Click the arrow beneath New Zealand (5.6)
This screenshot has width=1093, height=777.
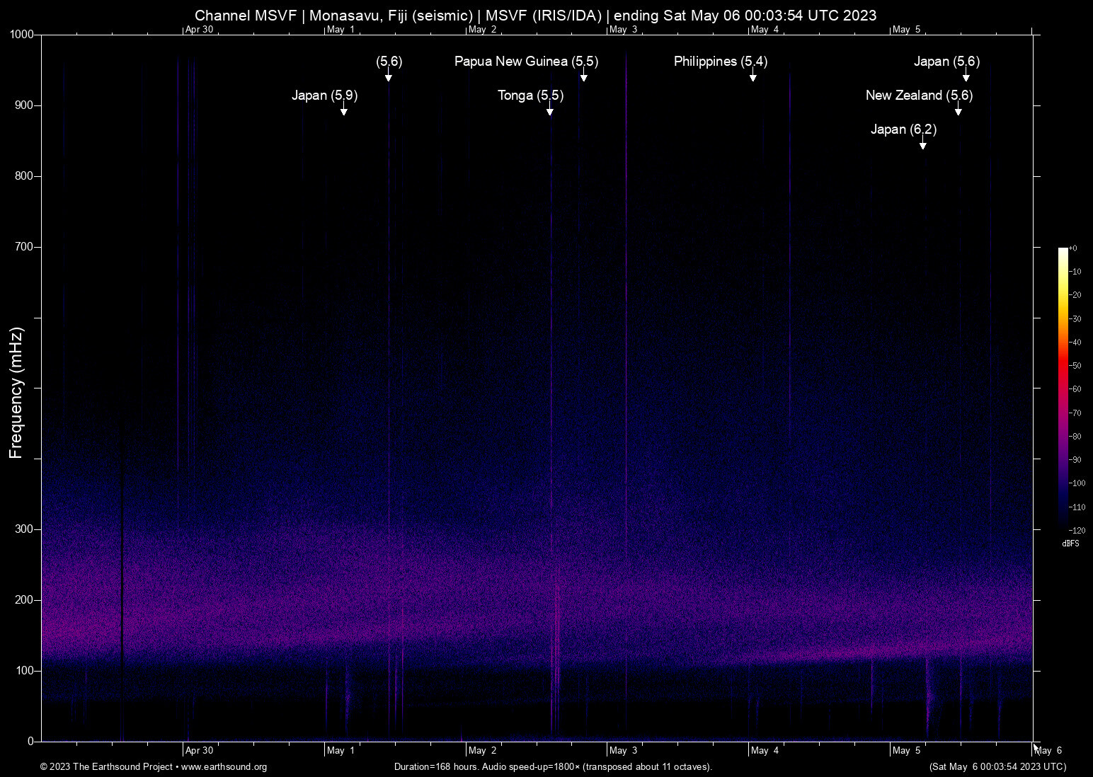point(958,110)
